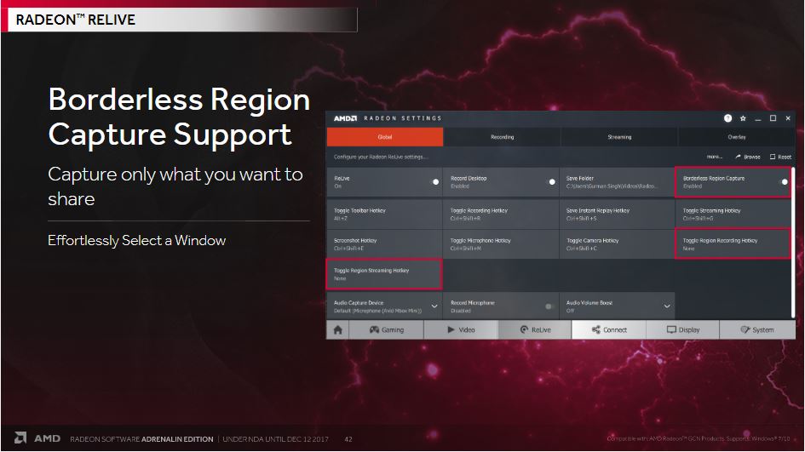This screenshot has width=805, height=452.
Task: Select Toggle Microphone Hotkey tile
Action: (x=501, y=244)
